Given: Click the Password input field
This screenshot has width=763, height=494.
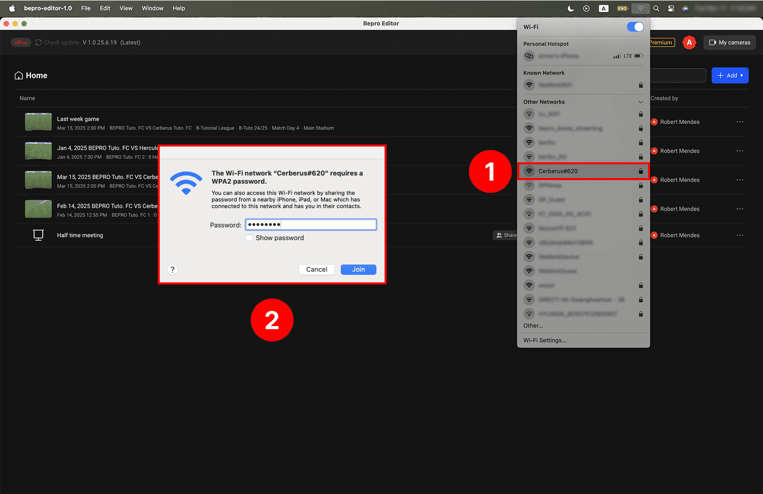Looking at the screenshot, I should coord(311,224).
